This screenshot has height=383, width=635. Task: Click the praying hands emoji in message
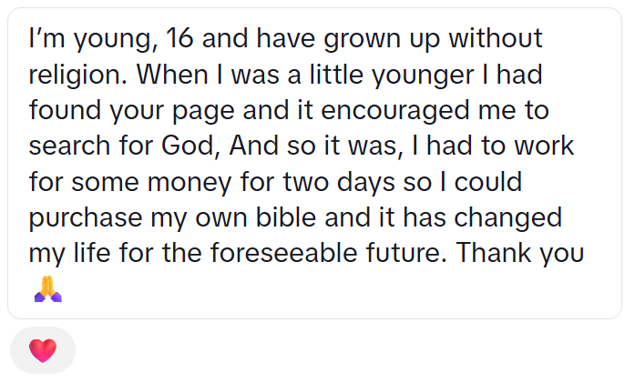(47, 289)
